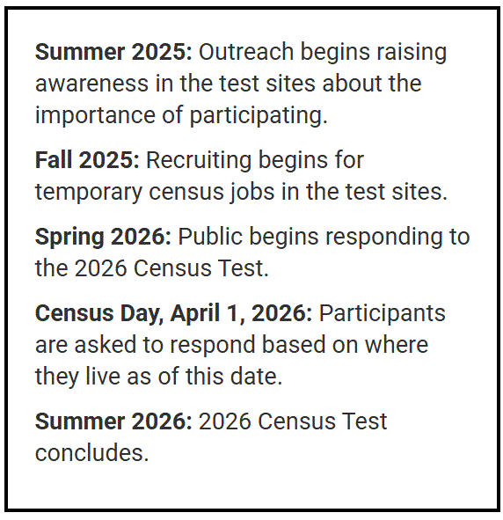This screenshot has height=520, width=503.
Task: Click the word 'Recruiting' in the Fall 2025 entry
Action: 199,161
